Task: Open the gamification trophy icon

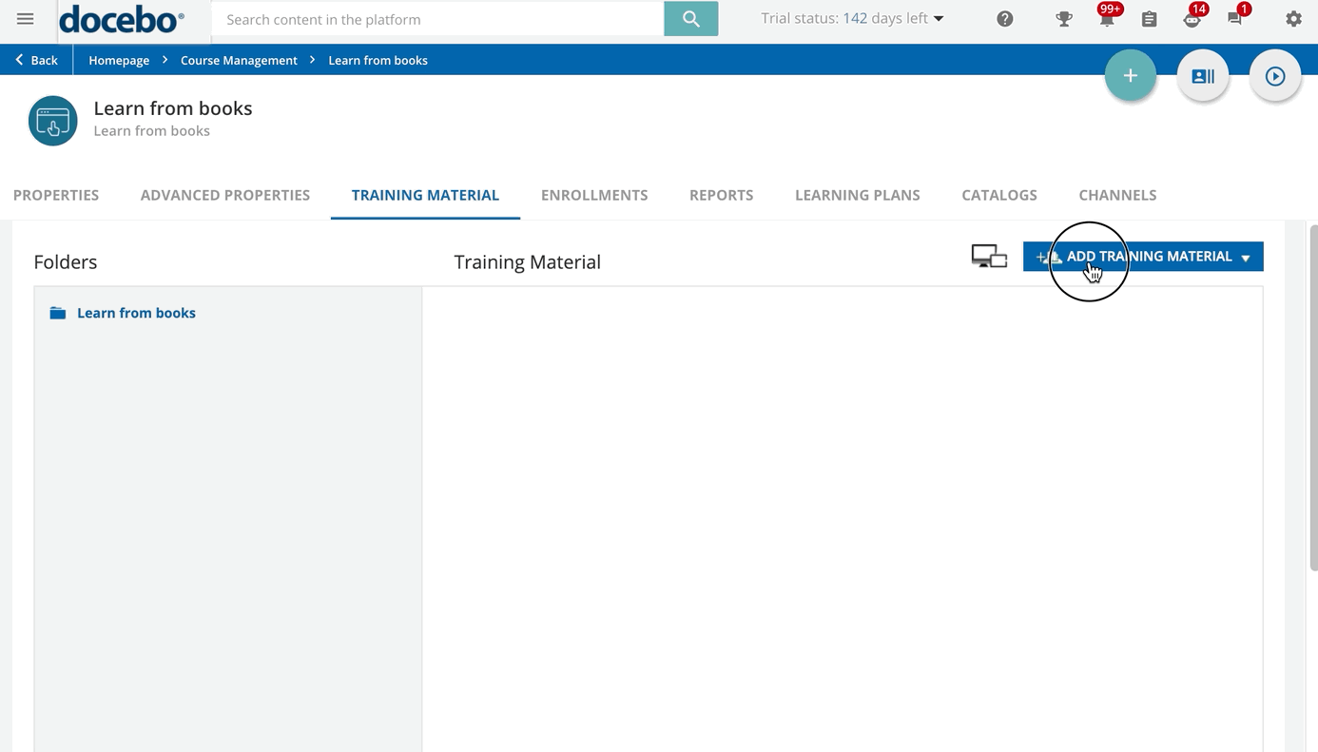Action: click(1063, 19)
